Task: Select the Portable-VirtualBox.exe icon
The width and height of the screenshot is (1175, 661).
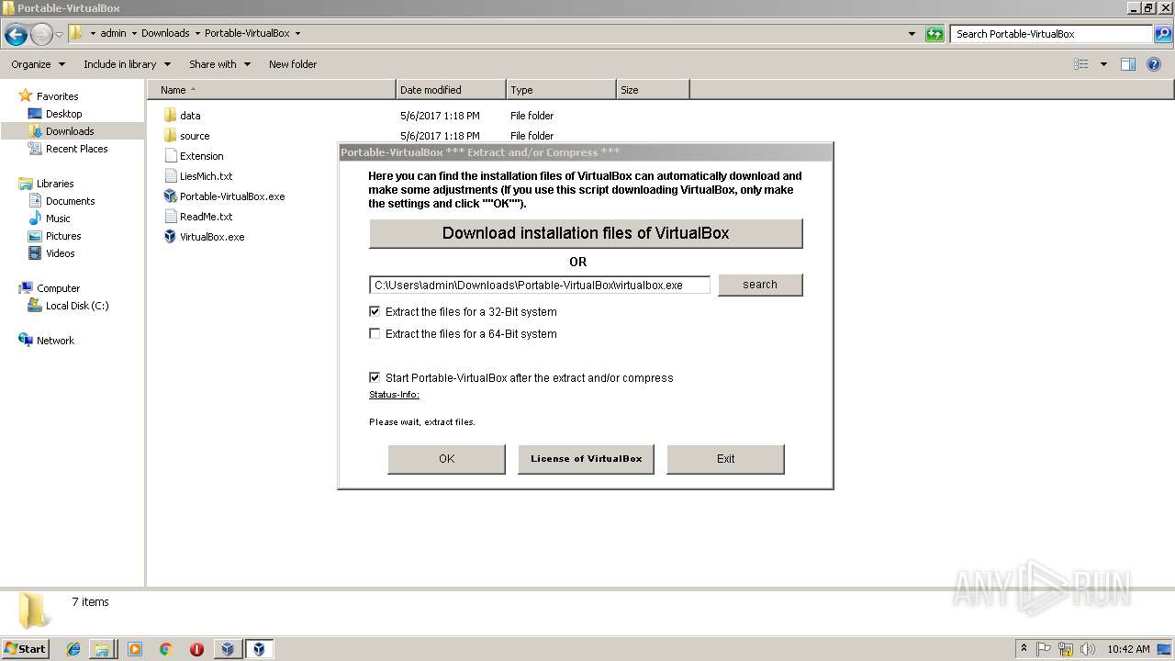Action: (x=170, y=196)
